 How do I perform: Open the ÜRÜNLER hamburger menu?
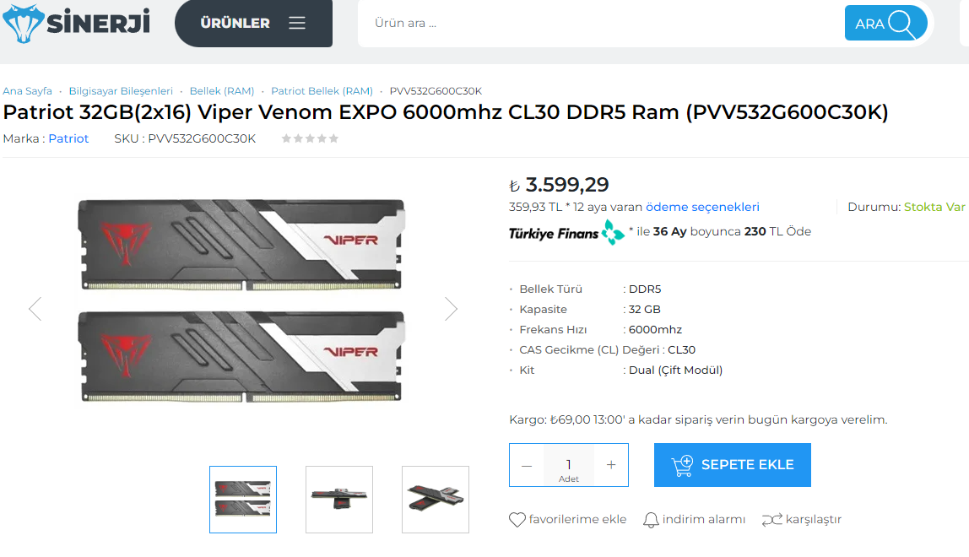[x=253, y=23]
